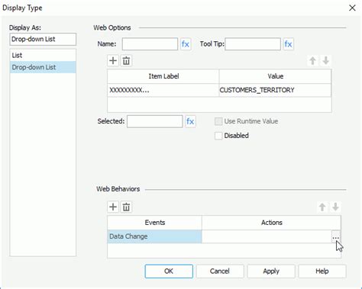
Task: Select List in the Display As list
Action: 43,55
